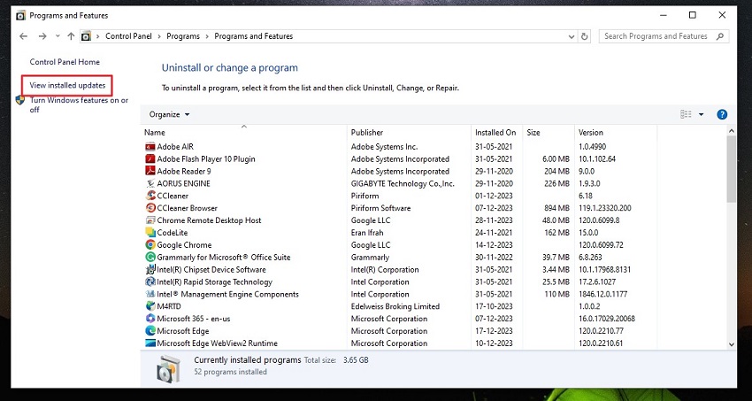Viewport: 752px width, 401px height.
Task: Click the Intel Chipset Device Software icon
Action: [x=150, y=270]
